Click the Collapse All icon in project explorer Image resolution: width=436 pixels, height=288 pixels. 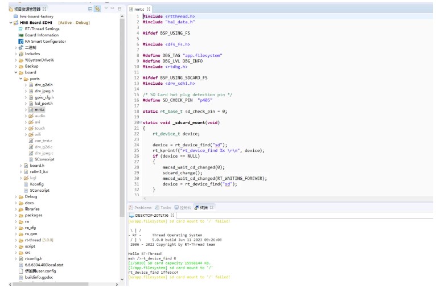click(91, 9)
